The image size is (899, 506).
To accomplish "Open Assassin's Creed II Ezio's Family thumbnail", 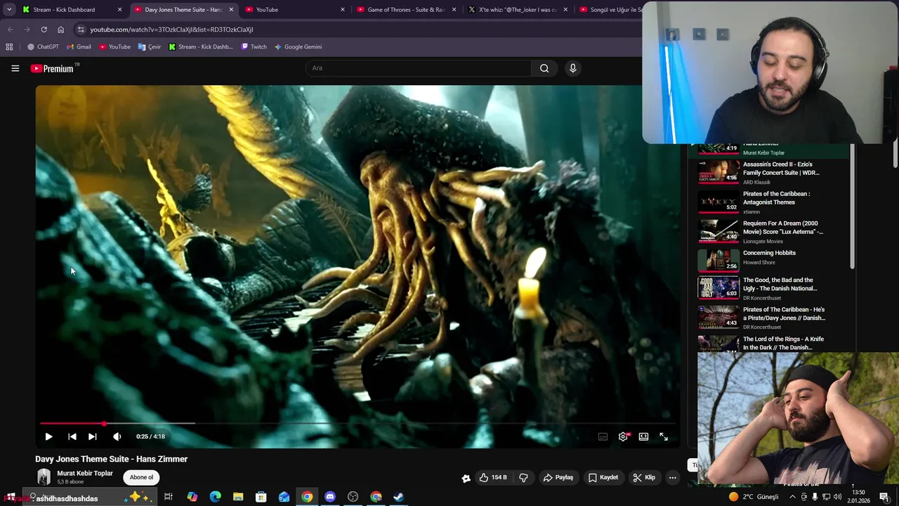I will pos(718,173).
